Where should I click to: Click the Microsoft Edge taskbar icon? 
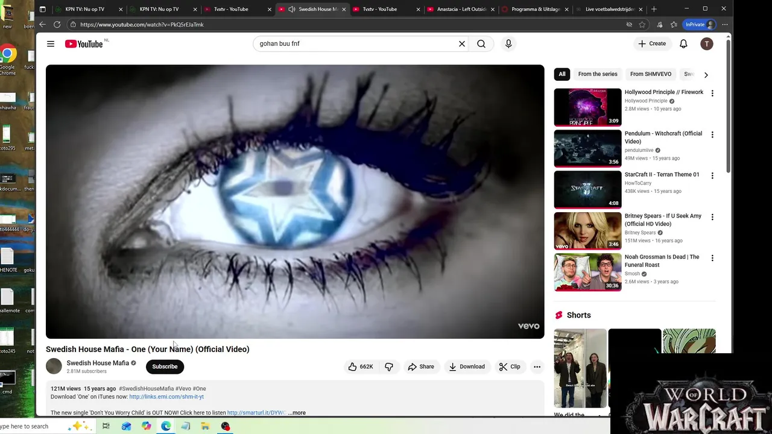pos(166,426)
